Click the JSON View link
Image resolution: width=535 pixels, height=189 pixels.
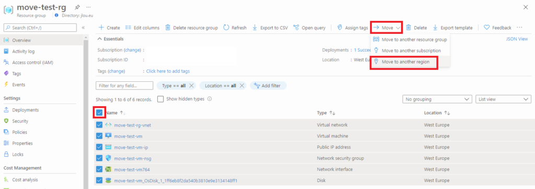[x=517, y=39]
